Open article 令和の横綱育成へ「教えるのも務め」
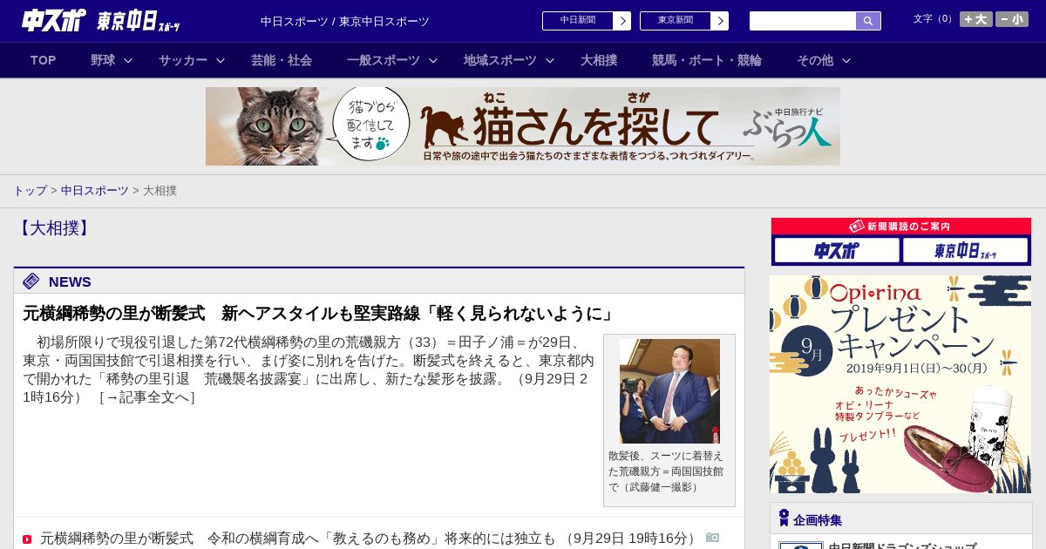The width and height of the screenshot is (1046, 549). [298, 539]
